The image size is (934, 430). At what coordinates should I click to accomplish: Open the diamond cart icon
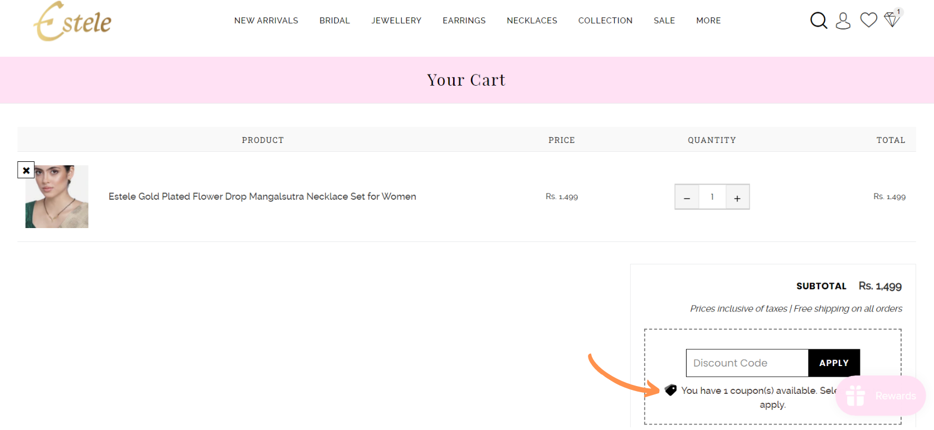click(x=892, y=19)
